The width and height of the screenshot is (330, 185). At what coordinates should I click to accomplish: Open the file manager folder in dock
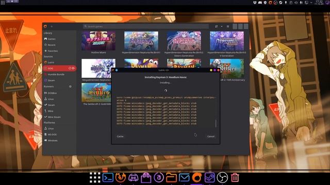coord(172,178)
